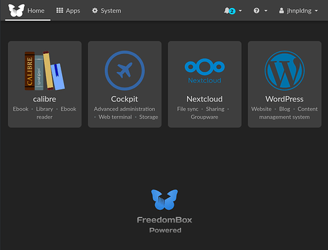The image size is (328, 250).
Task: Click the 'FreedomBox' footer wordmark text
Action: (x=164, y=220)
